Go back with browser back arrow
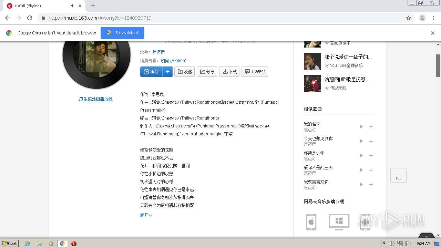 (8, 18)
